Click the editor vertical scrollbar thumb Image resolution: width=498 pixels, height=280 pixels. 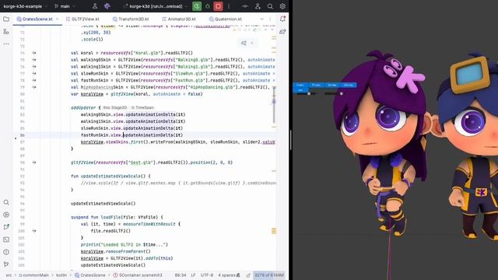tap(274, 105)
